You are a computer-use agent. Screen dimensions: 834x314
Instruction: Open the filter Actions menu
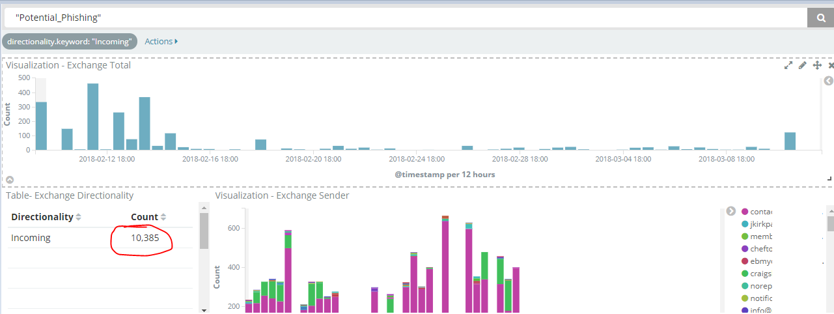(x=161, y=41)
